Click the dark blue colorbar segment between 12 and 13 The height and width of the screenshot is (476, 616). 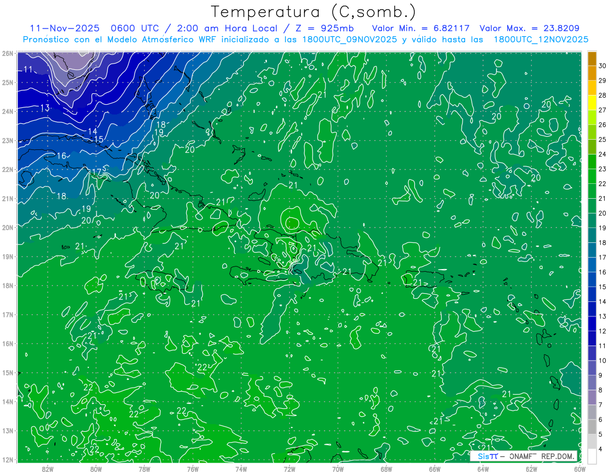pyautogui.click(x=592, y=323)
